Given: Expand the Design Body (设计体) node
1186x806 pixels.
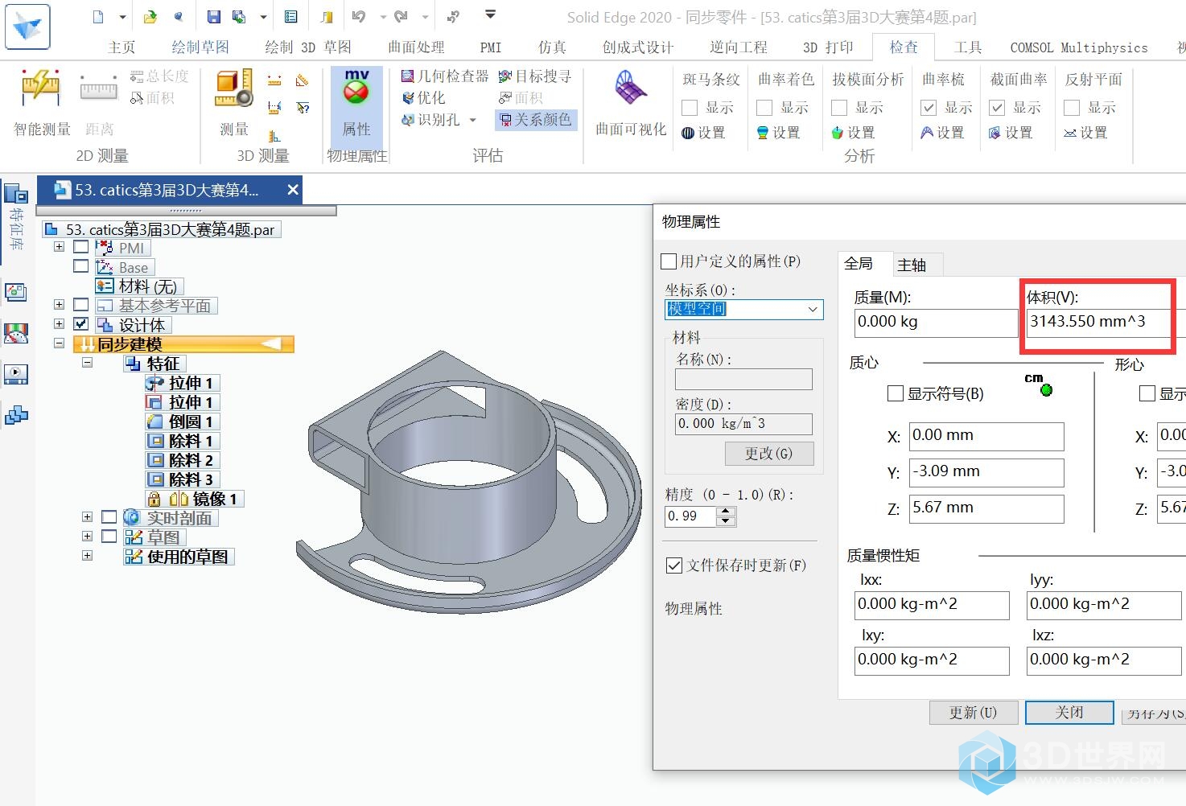Looking at the screenshot, I should click(x=59, y=323).
